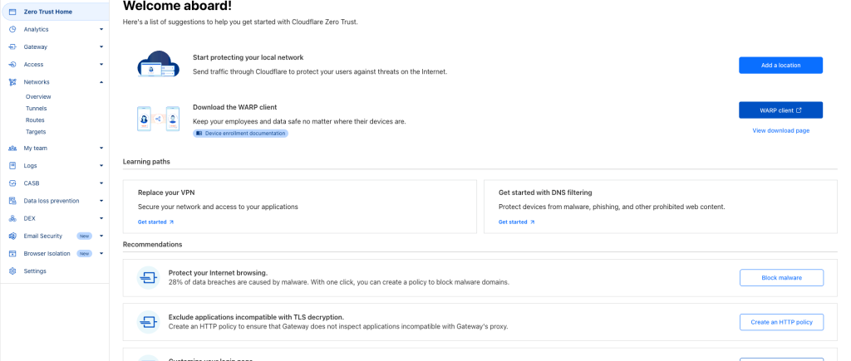Expand the My team menu arrow
This screenshot has height=361, width=851.
101,148
